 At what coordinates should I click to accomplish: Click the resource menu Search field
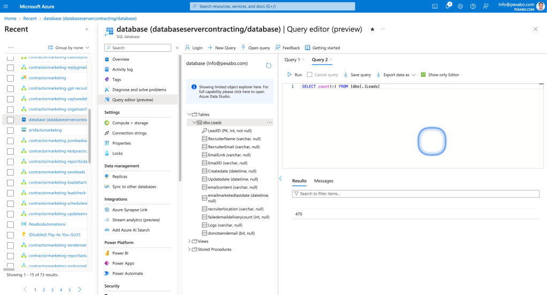[138, 47]
